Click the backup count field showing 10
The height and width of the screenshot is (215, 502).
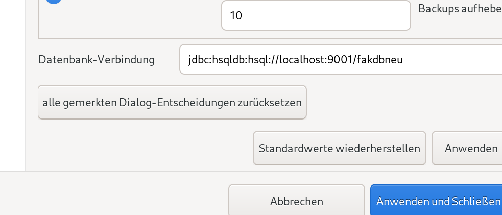point(316,15)
